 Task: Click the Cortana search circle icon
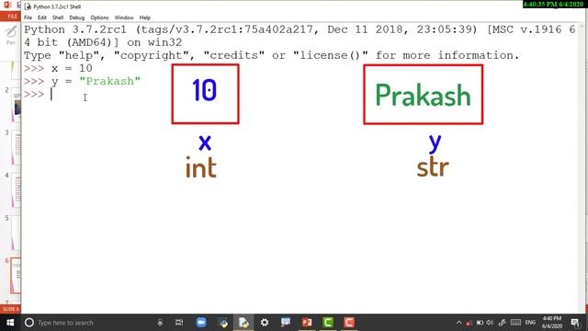click(x=29, y=323)
